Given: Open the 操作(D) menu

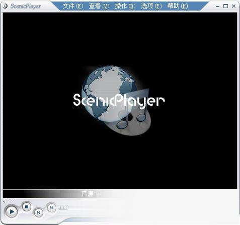Looking at the screenshot, I should click(x=125, y=6).
